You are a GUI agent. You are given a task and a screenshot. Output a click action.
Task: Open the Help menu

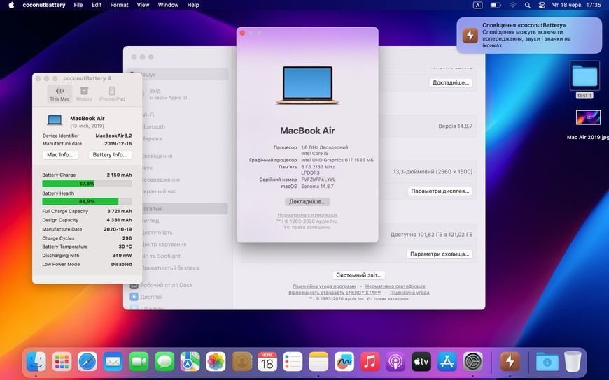(x=193, y=5)
